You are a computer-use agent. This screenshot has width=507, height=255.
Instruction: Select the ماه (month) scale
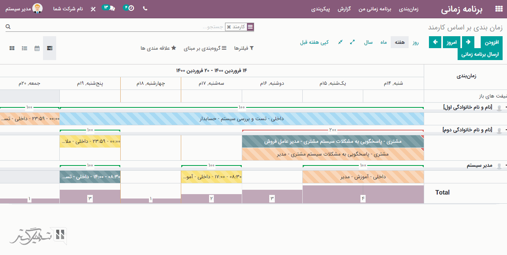[384, 42]
